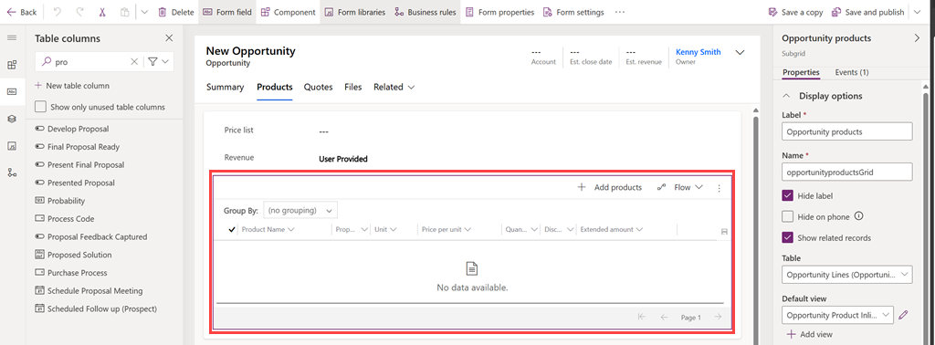Open the Business rules icon in left rail
Screen dimensions: 935x345
[12, 172]
